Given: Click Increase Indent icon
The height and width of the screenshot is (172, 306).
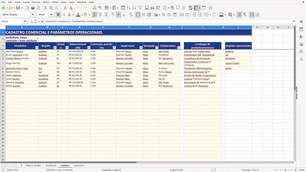Looking at the screenshot, I should (194, 15).
